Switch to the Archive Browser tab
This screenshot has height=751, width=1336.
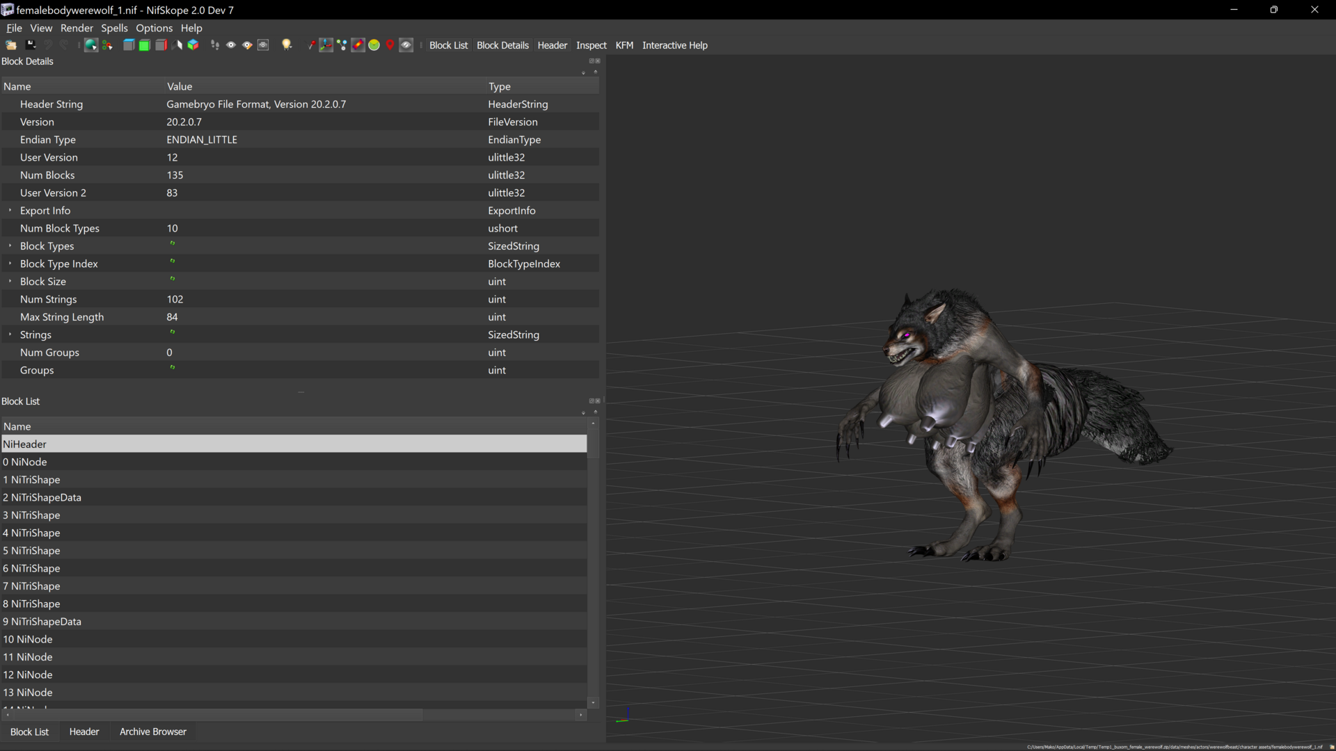pyautogui.click(x=153, y=732)
